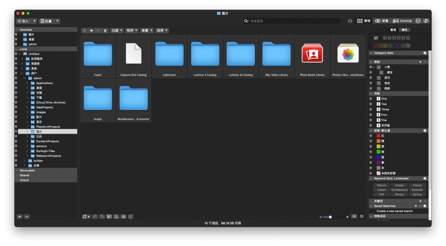
Task: Select the Sunlogin Files folder in the tree
Action: point(45,151)
